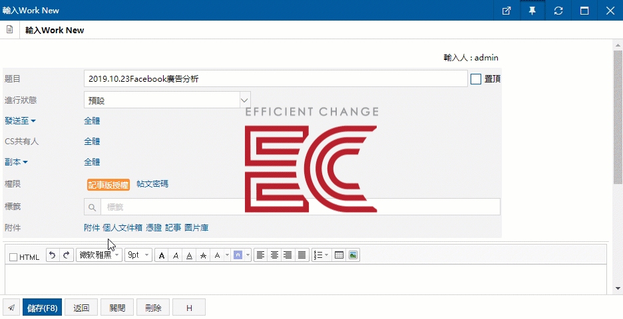Apply bold text formatting
Screen dimensions: 623x319
coord(161,255)
